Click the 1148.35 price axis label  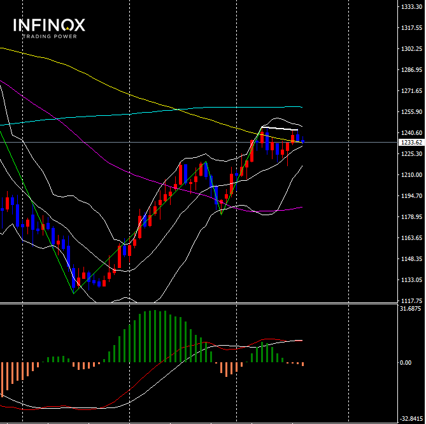pos(411,259)
